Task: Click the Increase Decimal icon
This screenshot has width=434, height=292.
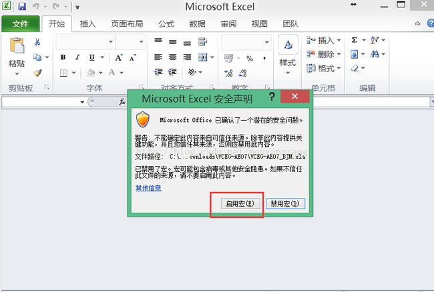Action: click(x=228, y=73)
